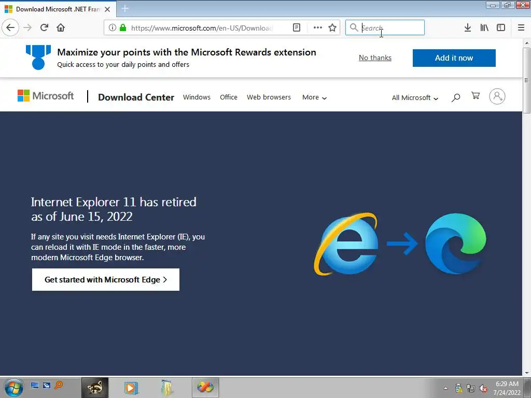Click the Microsoft logo
531x398 pixels.
tap(46, 96)
